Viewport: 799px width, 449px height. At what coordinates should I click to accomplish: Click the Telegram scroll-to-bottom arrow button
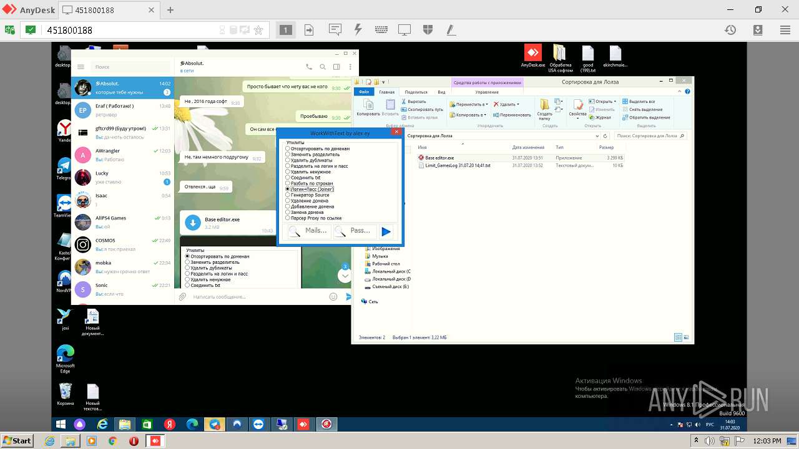point(344,275)
